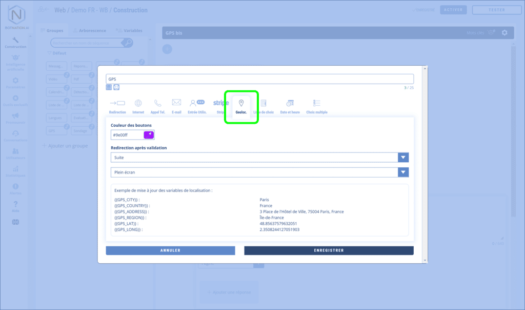Select the Choix multiple icon

click(316, 105)
